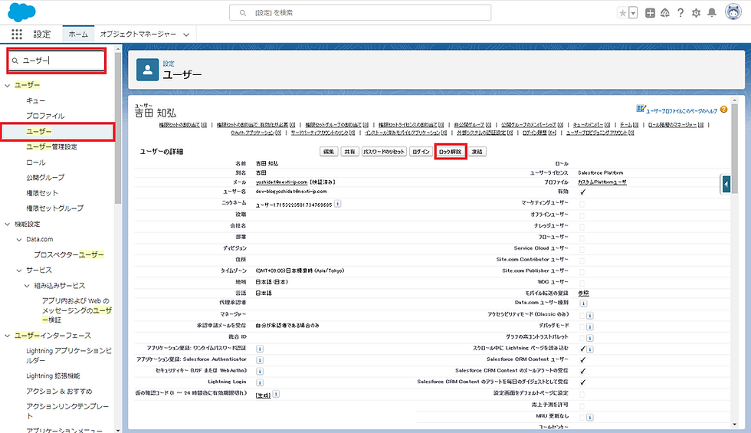Toggle the フローユーザー checkbox
Viewport: 751px width, 433px height.
(x=582, y=238)
